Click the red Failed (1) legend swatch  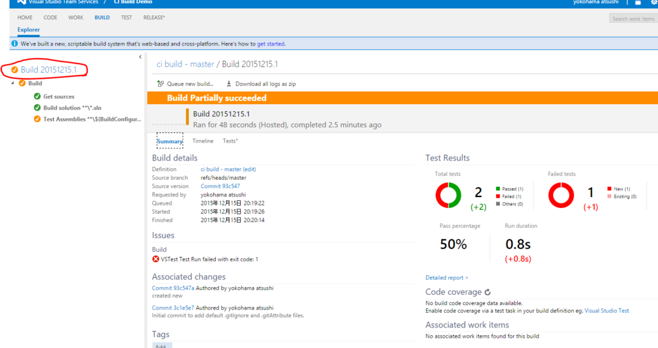coord(498,196)
